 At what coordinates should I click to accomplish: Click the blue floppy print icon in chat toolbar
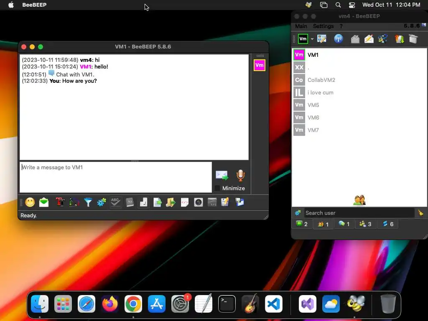[x=239, y=202]
